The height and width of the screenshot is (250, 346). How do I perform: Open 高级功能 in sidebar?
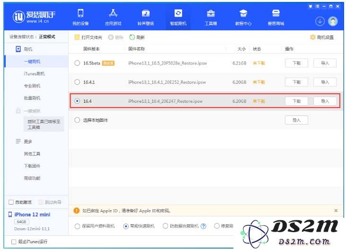click(32, 178)
